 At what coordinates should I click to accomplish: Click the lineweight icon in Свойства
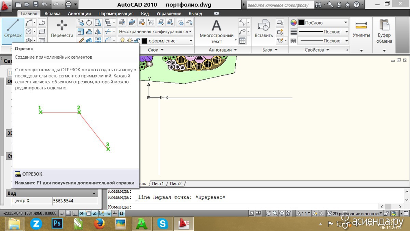click(x=293, y=32)
